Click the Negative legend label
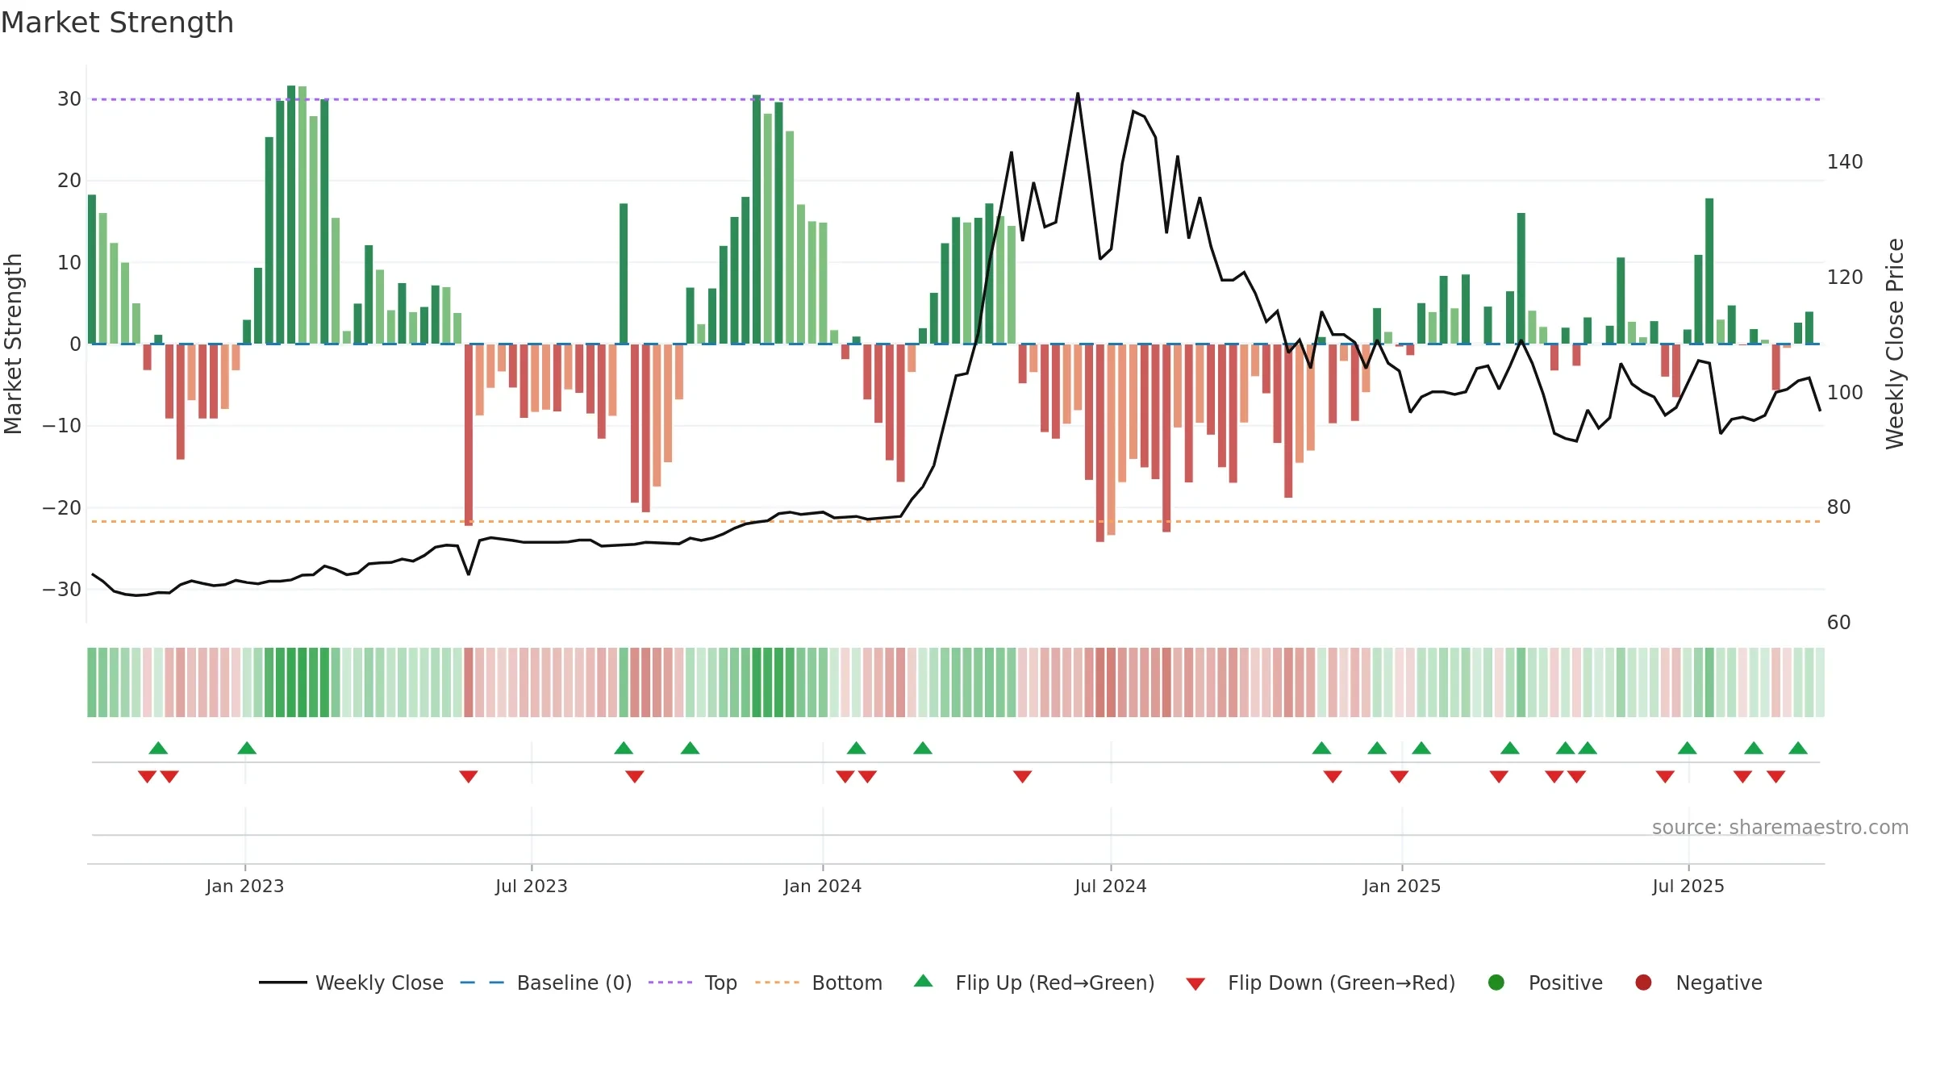Viewport: 1936px width, 1089px height. pos(1718,983)
